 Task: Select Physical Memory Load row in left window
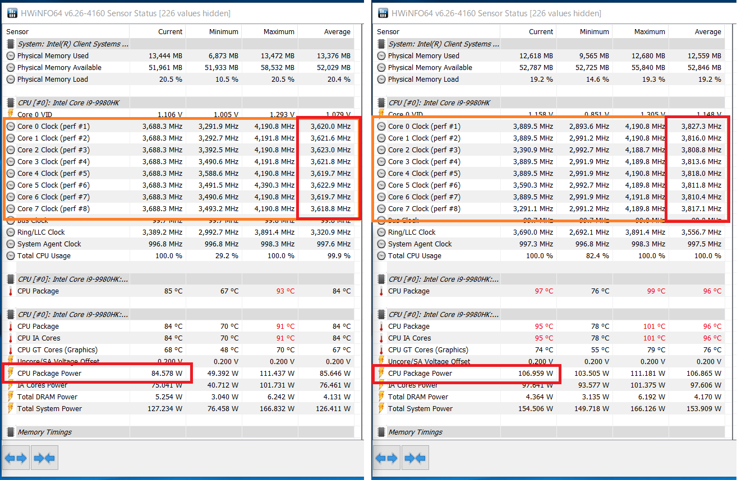pyautogui.click(x=178, y=80)
